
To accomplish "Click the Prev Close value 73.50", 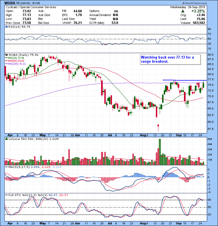I will point(27,23).
